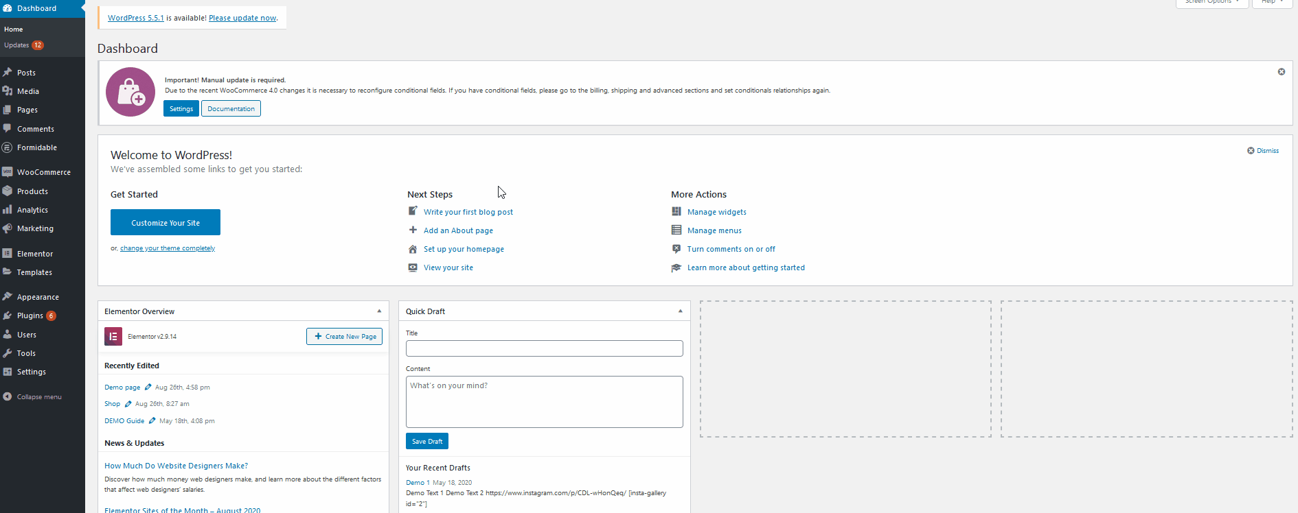1298x513 pixels.
Task: Click the Products box icon in sidebar
Action: (8, 191)
